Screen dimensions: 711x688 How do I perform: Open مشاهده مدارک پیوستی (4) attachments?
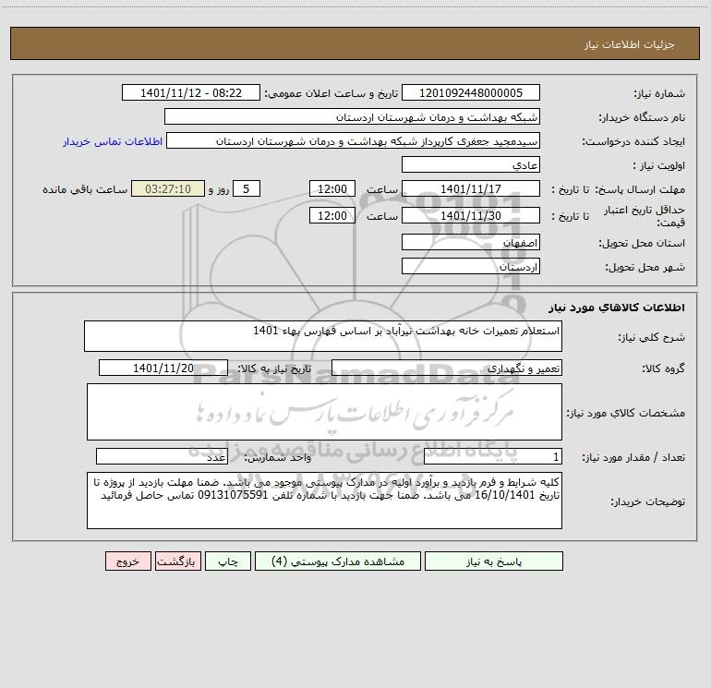pyautogui.click(x=338, y=561)
